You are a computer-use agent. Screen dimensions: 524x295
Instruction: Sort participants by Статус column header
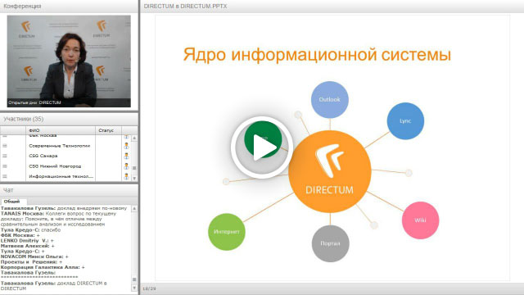coord(108,130)
